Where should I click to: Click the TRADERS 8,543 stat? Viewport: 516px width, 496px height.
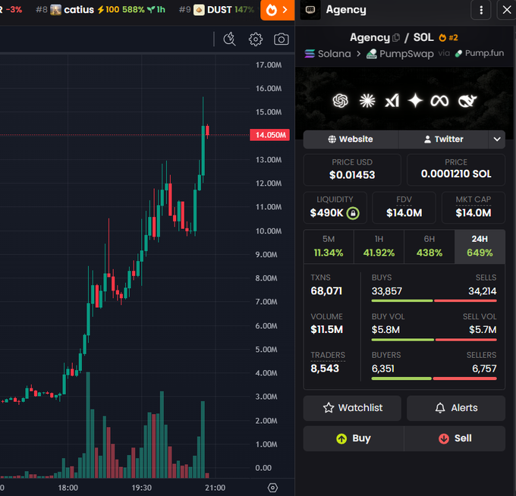click(x=328, y=362)
